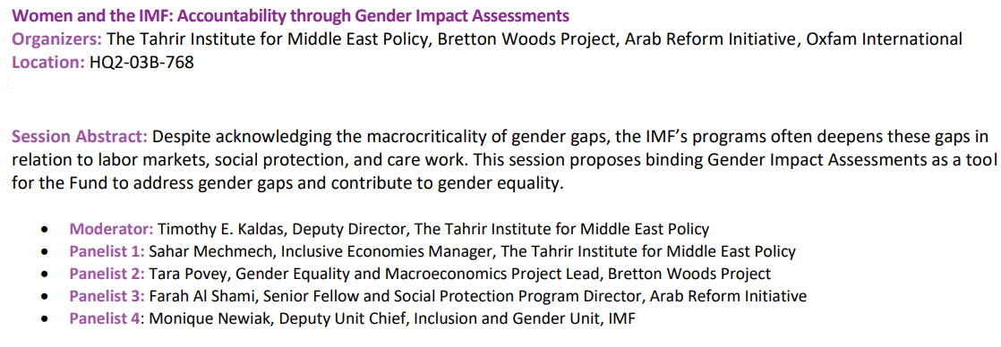This screenshot has width=1001, height=347.
Task: Click the name 'Monique Newiak'
Action: 210,319
